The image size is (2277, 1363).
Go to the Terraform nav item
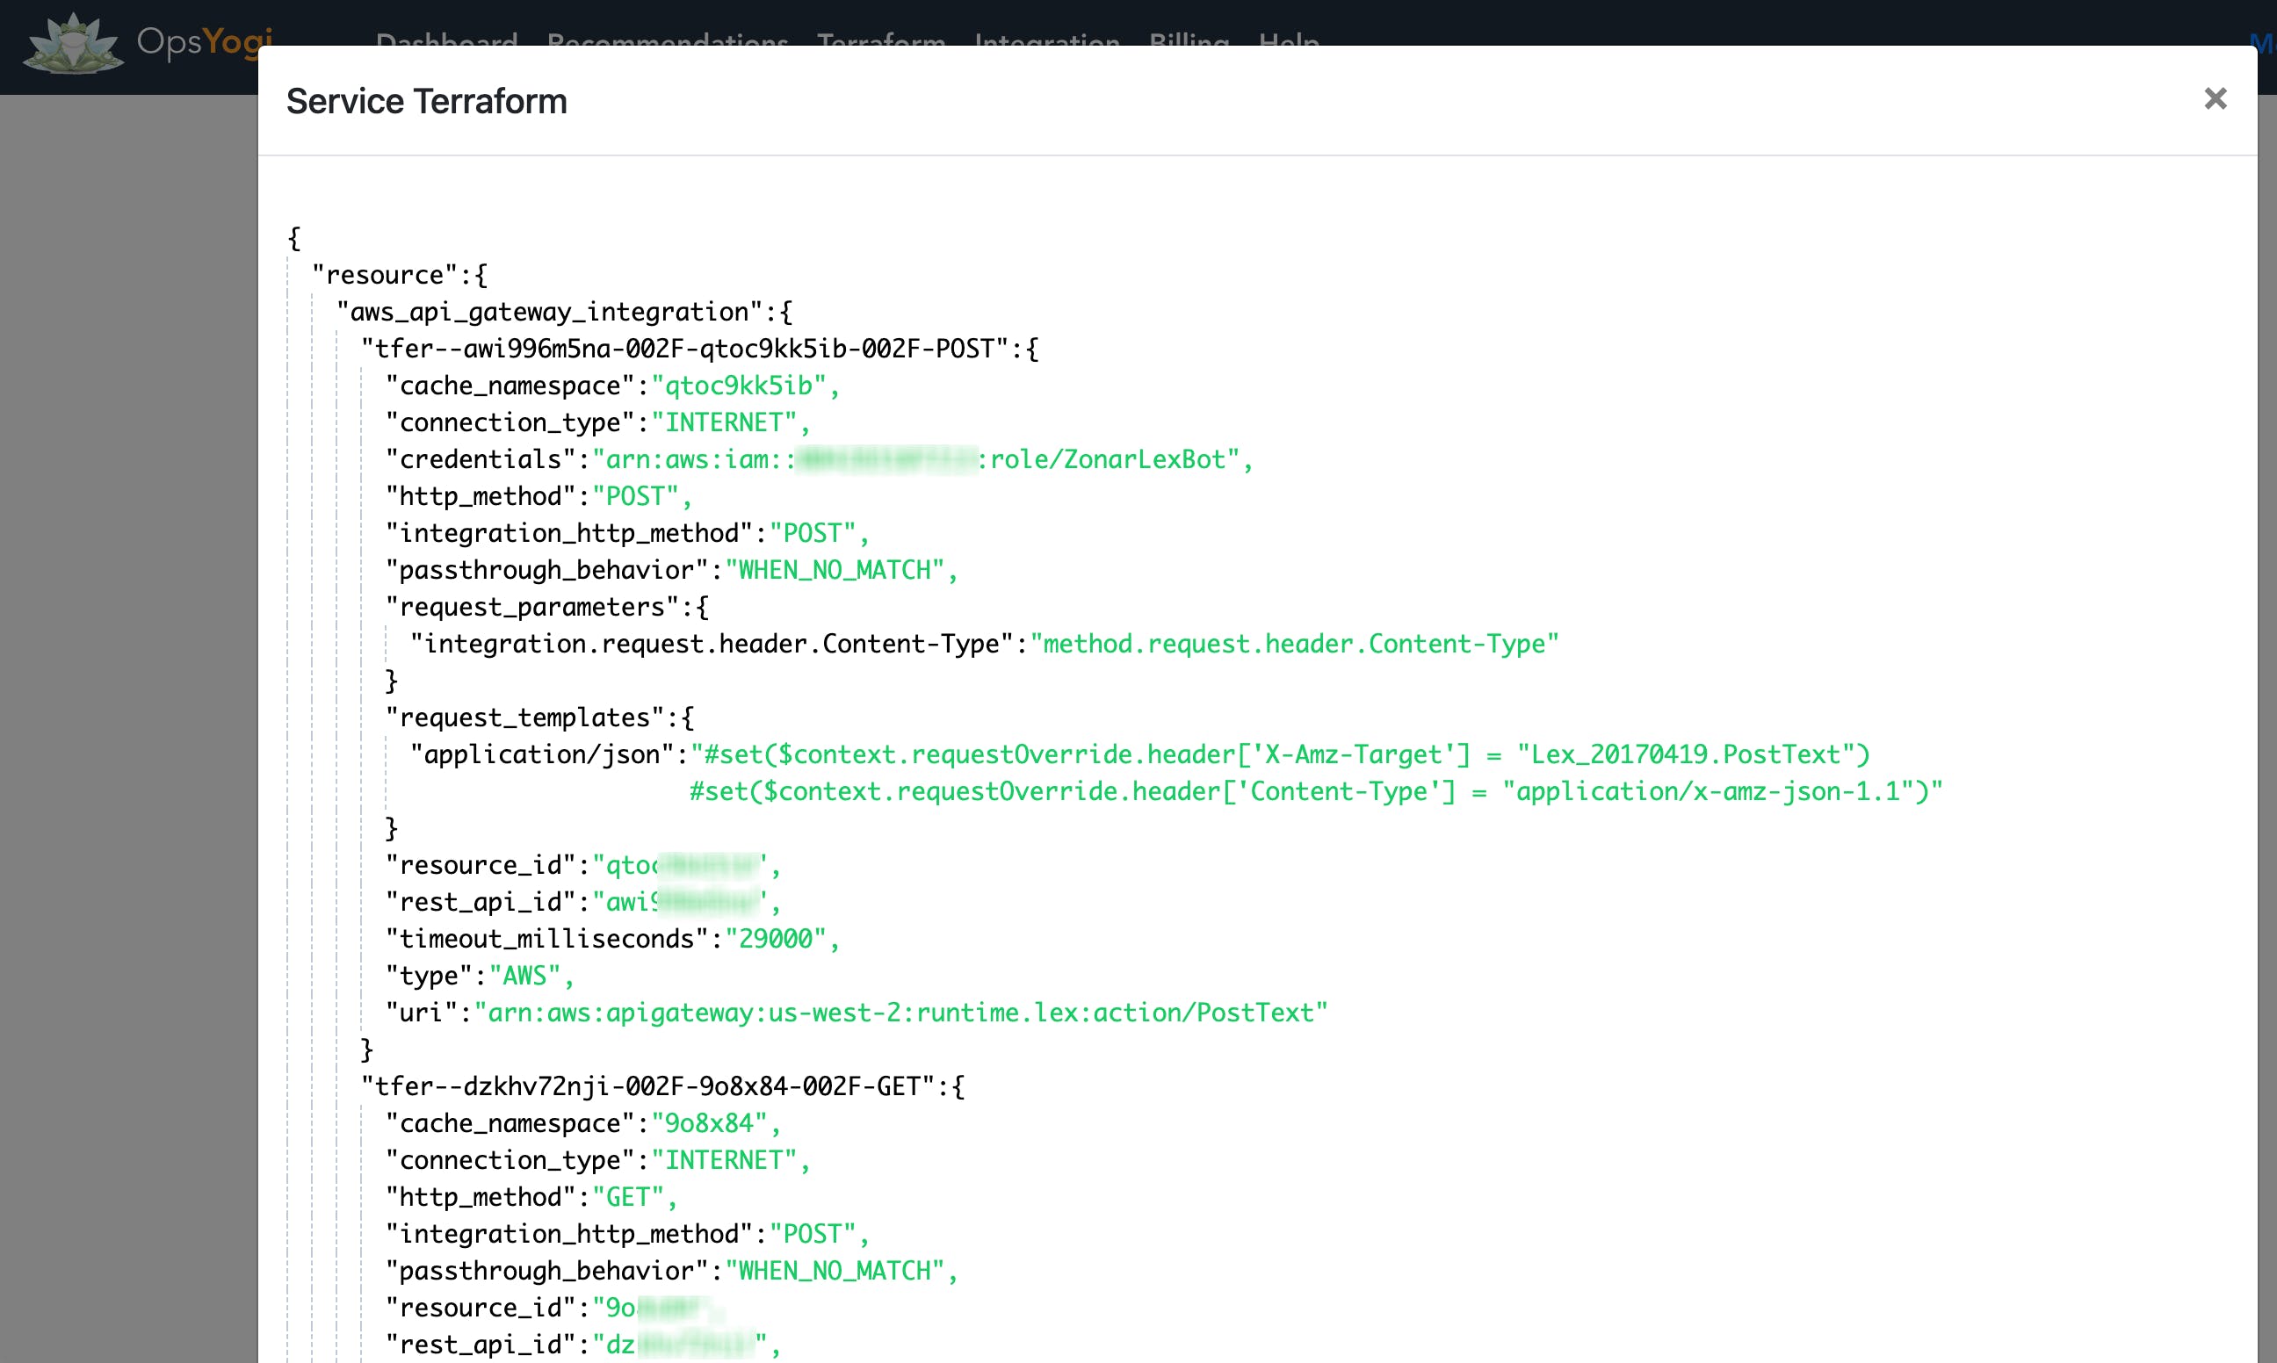click(x=881, y=40)
